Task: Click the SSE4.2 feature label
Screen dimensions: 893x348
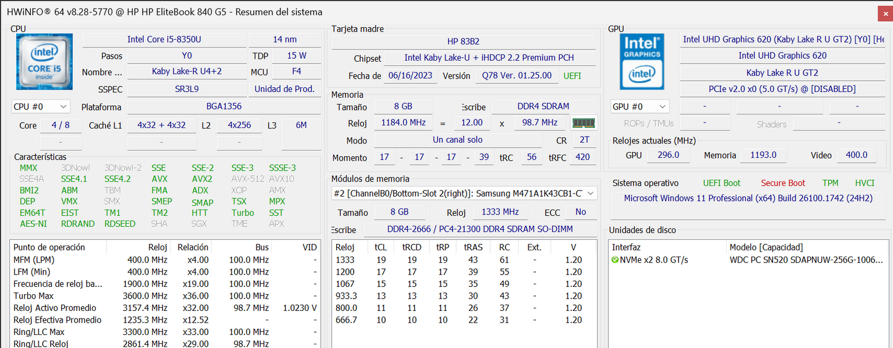Action: click(117, 179)
